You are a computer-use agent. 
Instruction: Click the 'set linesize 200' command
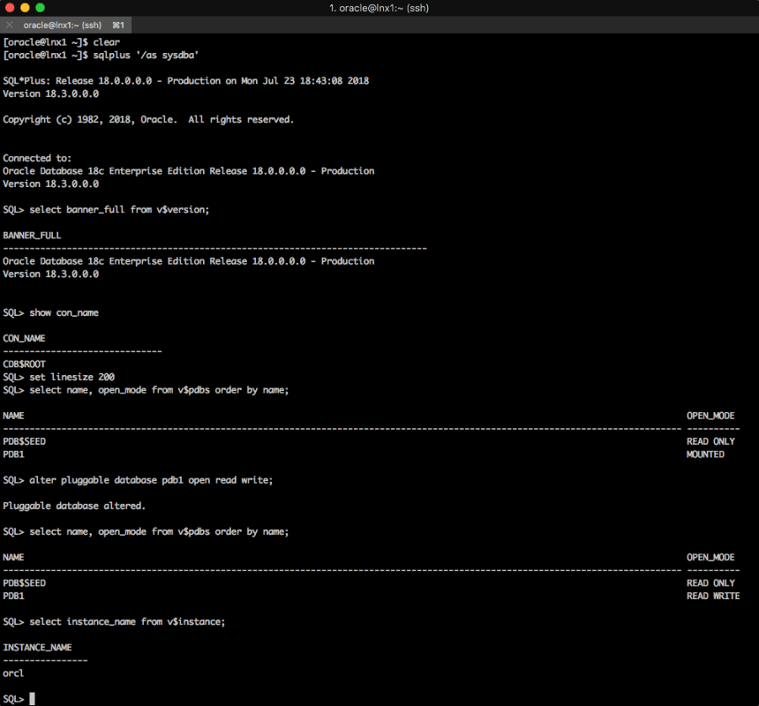pos(72,377)
